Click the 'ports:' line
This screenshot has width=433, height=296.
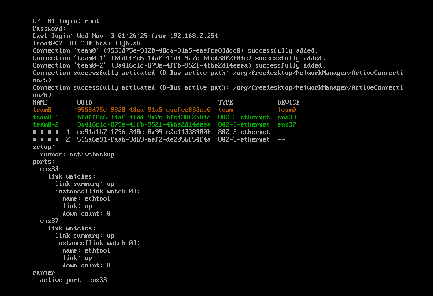[x=44, y=162]
